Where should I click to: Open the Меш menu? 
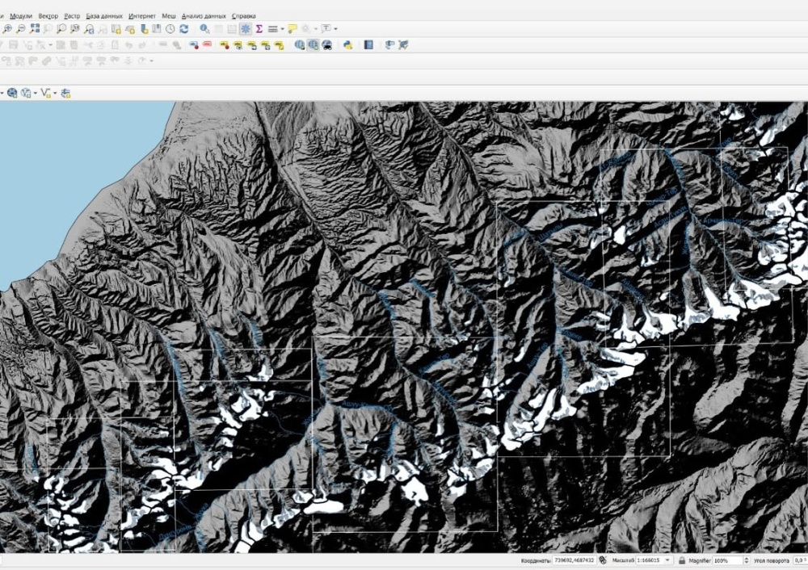[169, 16]
